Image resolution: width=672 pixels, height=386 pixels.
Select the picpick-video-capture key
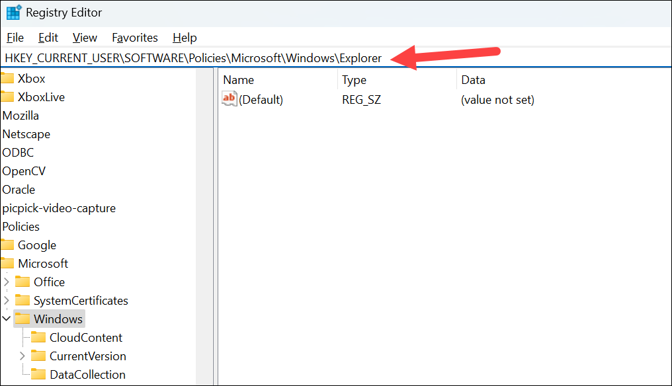coord(59,208)
